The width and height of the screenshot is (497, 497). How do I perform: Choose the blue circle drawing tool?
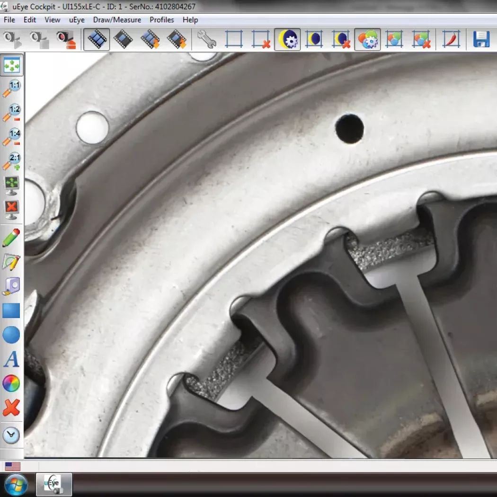click(x=11, y=335)
